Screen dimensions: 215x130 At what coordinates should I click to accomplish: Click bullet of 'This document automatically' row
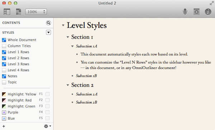pos(77,54)
